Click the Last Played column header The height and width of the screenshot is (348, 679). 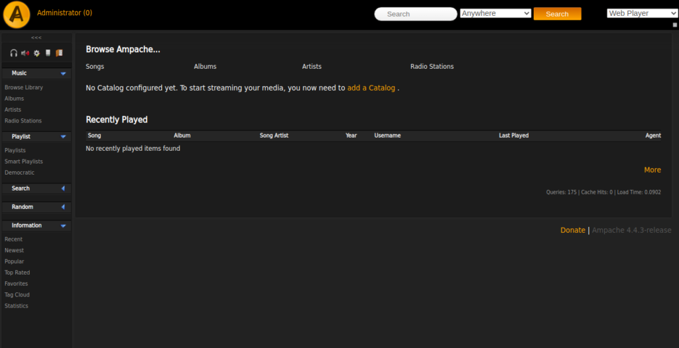tap(514, 136)
